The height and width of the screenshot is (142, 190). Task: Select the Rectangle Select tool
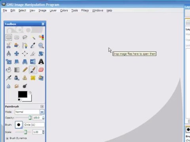click(9, 37)
